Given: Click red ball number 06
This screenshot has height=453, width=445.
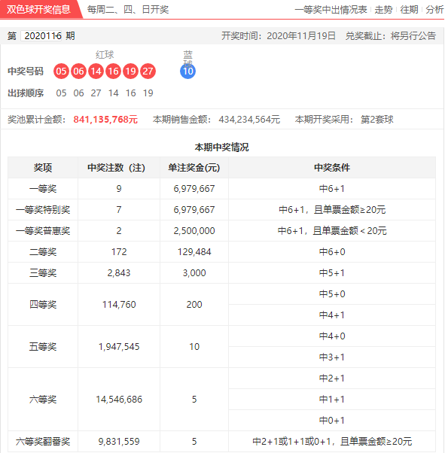Looking at the screenshot, I should (78, 71).
